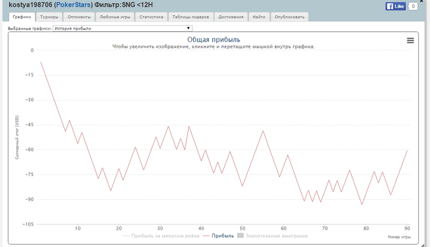
Task: Toggle 'Прибыль за минусом рейка' legend series
Action: coord(163,235)
